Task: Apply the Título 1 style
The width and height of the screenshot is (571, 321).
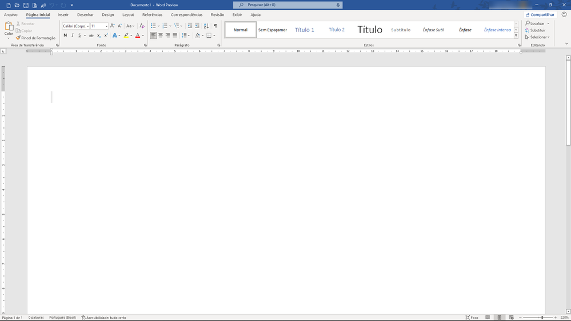Action: pyautogui.click(x=305, y=30)
